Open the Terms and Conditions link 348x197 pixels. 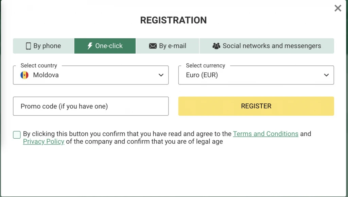click(x=265, y=134)
